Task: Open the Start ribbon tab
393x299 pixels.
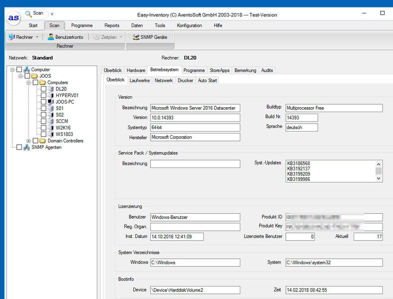Action: (x=33, y=25)
